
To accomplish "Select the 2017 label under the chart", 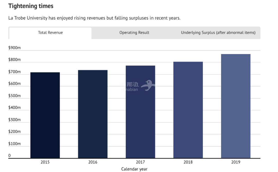I will point(140,162).
